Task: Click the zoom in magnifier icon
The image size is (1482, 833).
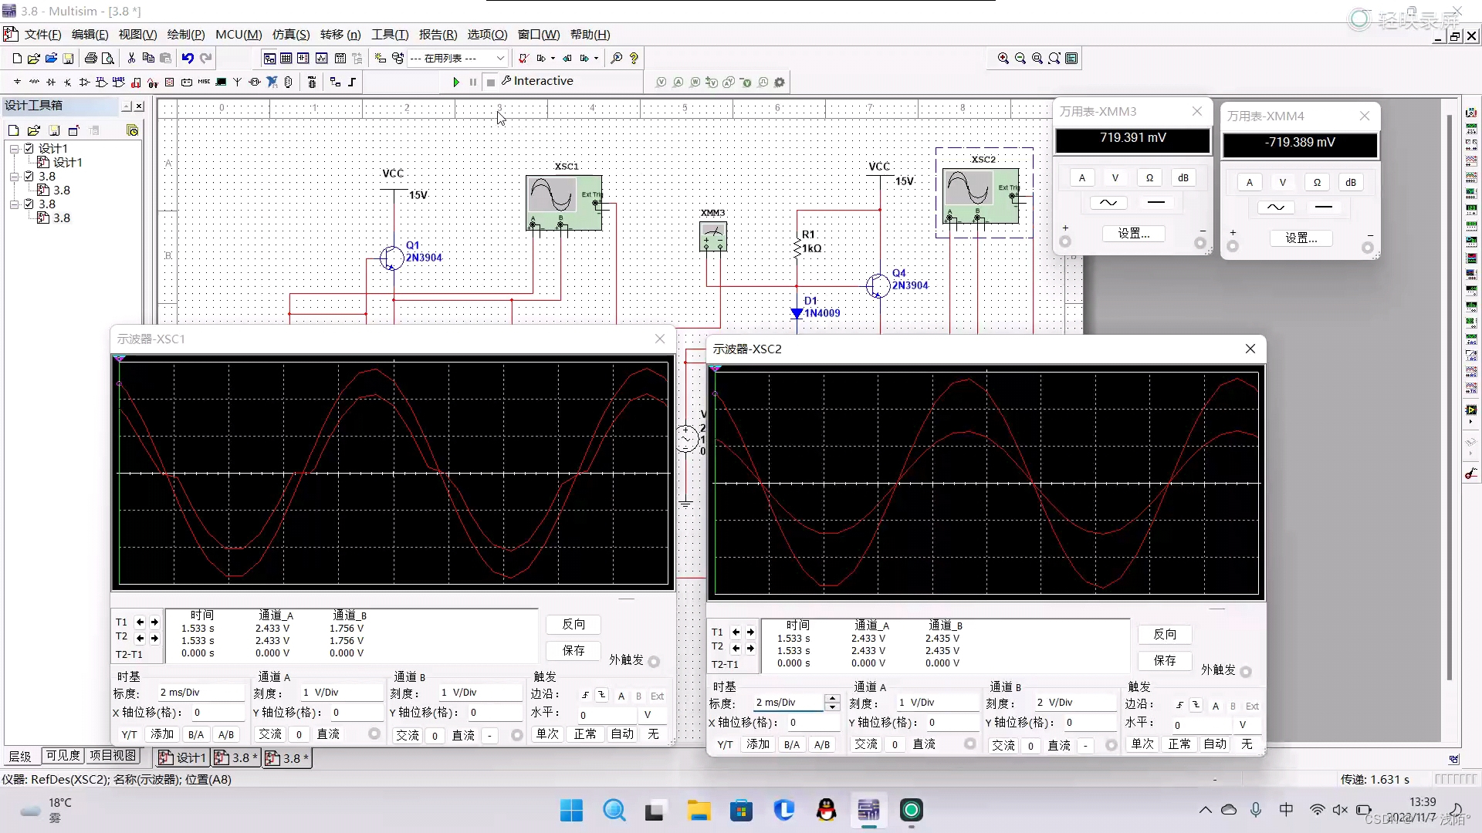Action: click(1003, 58)
